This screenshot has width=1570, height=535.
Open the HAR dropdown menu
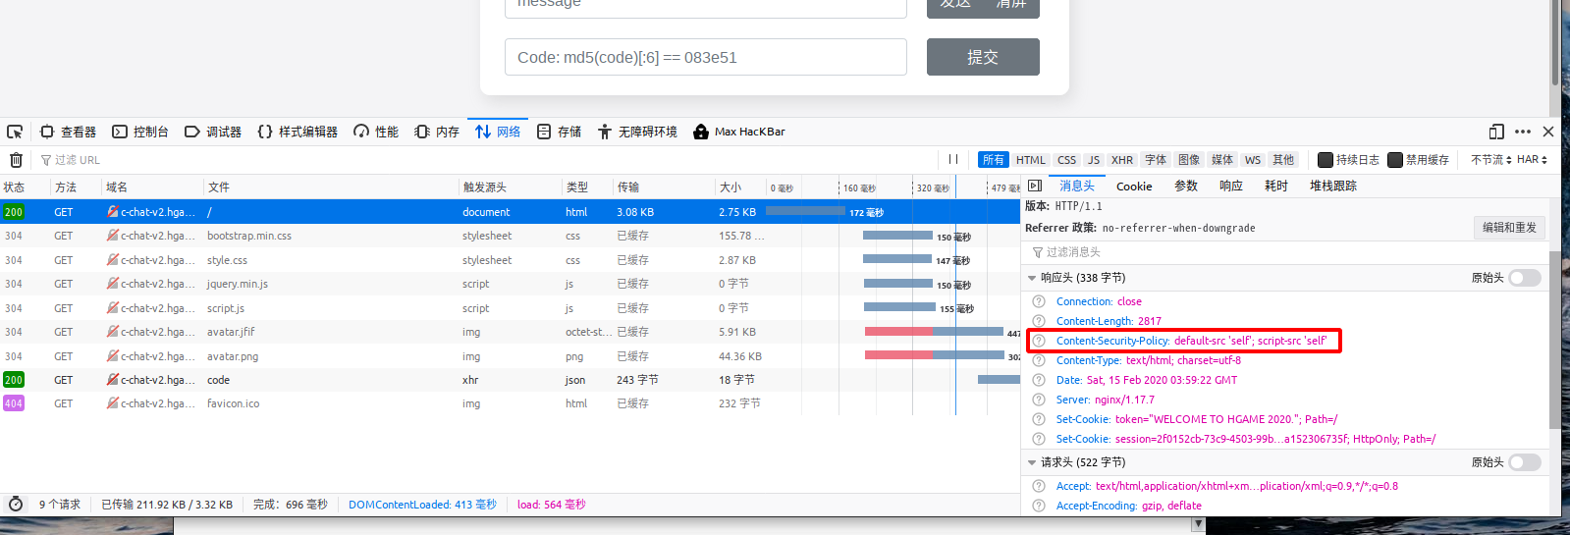[x=1532, y=160]
